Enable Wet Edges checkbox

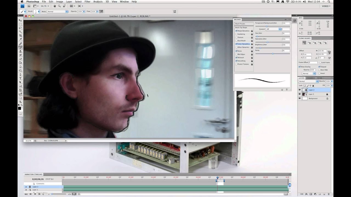[236, 54]
